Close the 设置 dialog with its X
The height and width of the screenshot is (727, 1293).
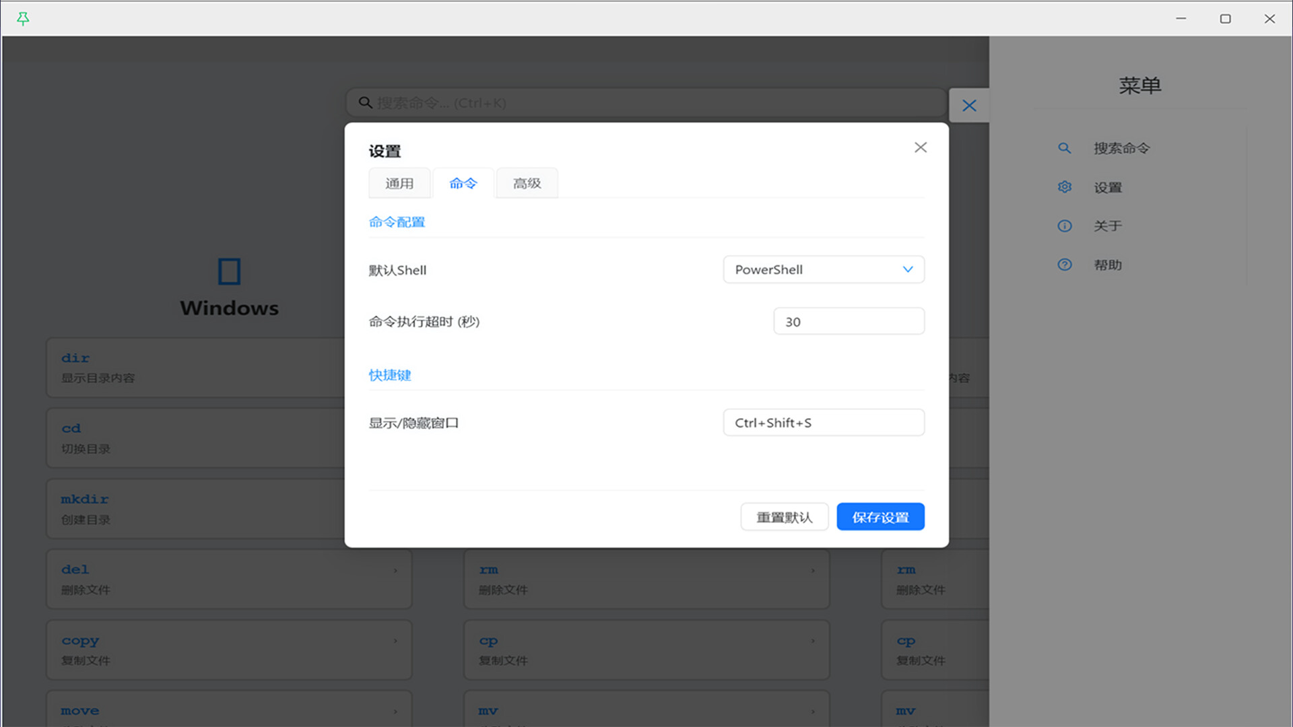click(921, 147)
